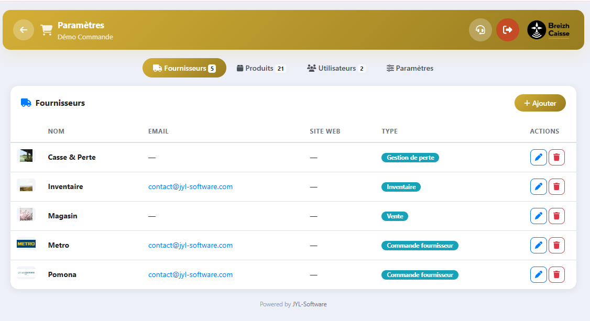Go to the Paramètres tab

tap(410, 68)
